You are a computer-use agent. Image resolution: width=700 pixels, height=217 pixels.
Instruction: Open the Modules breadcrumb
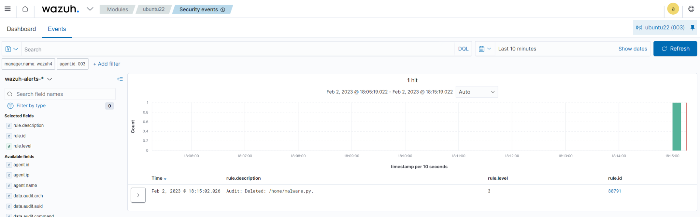tap(117, 9)
